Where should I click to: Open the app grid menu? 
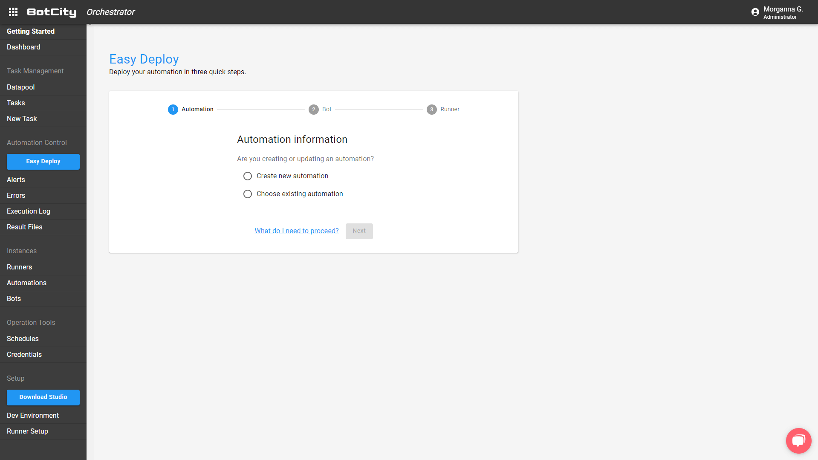pos(13,12)
